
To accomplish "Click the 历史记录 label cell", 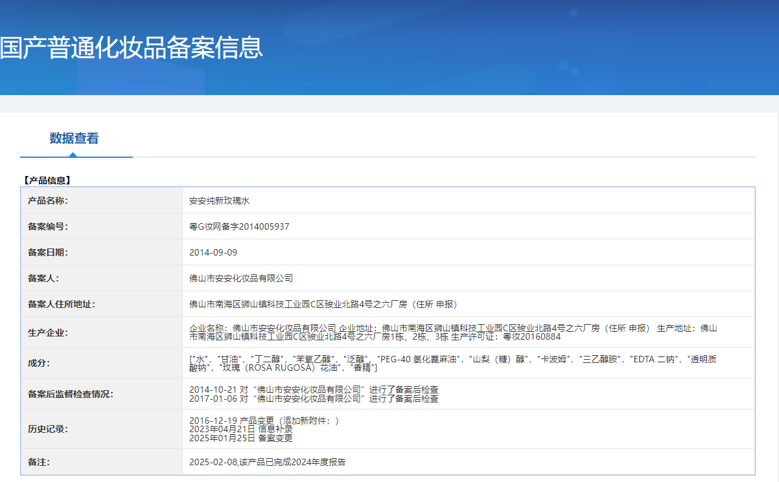I will click(x=102, y=429).
